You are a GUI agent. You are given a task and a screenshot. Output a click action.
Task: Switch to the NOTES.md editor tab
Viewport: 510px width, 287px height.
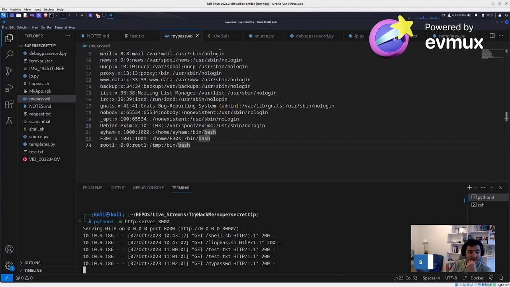coord(98,36)
